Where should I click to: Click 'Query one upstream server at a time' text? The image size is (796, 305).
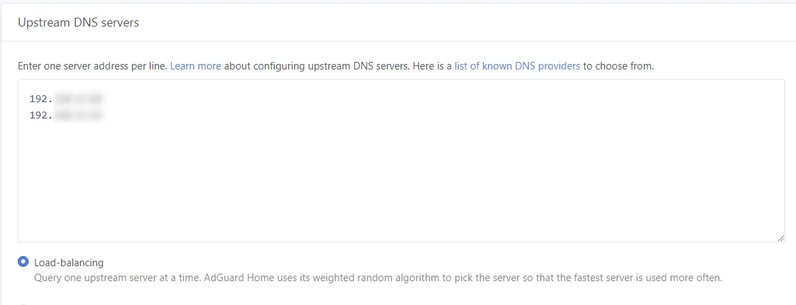(116, 278)
